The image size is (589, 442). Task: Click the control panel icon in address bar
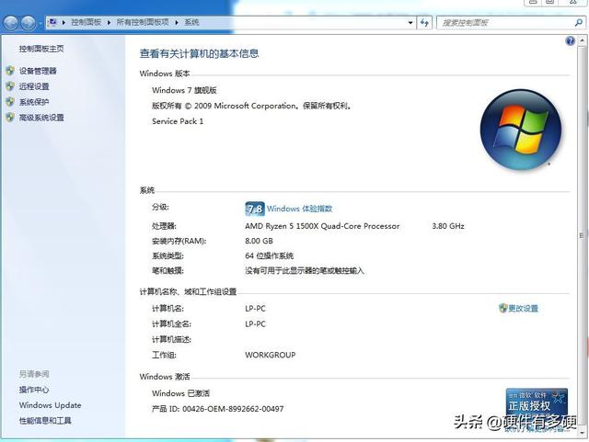(52, 22)
